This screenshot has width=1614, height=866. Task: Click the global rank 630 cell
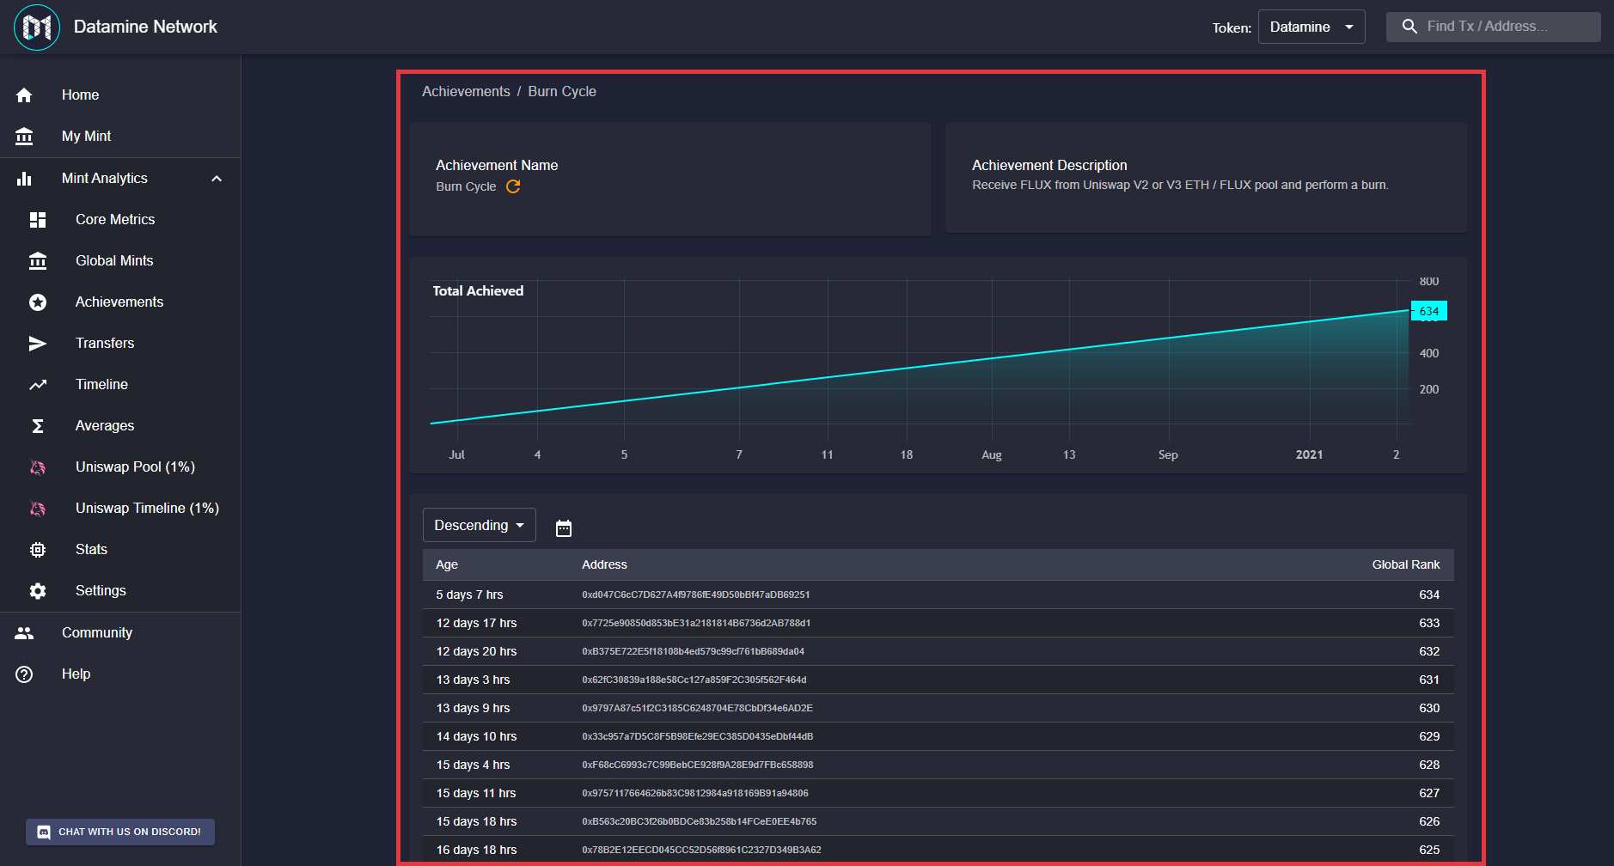point(1429,708)
